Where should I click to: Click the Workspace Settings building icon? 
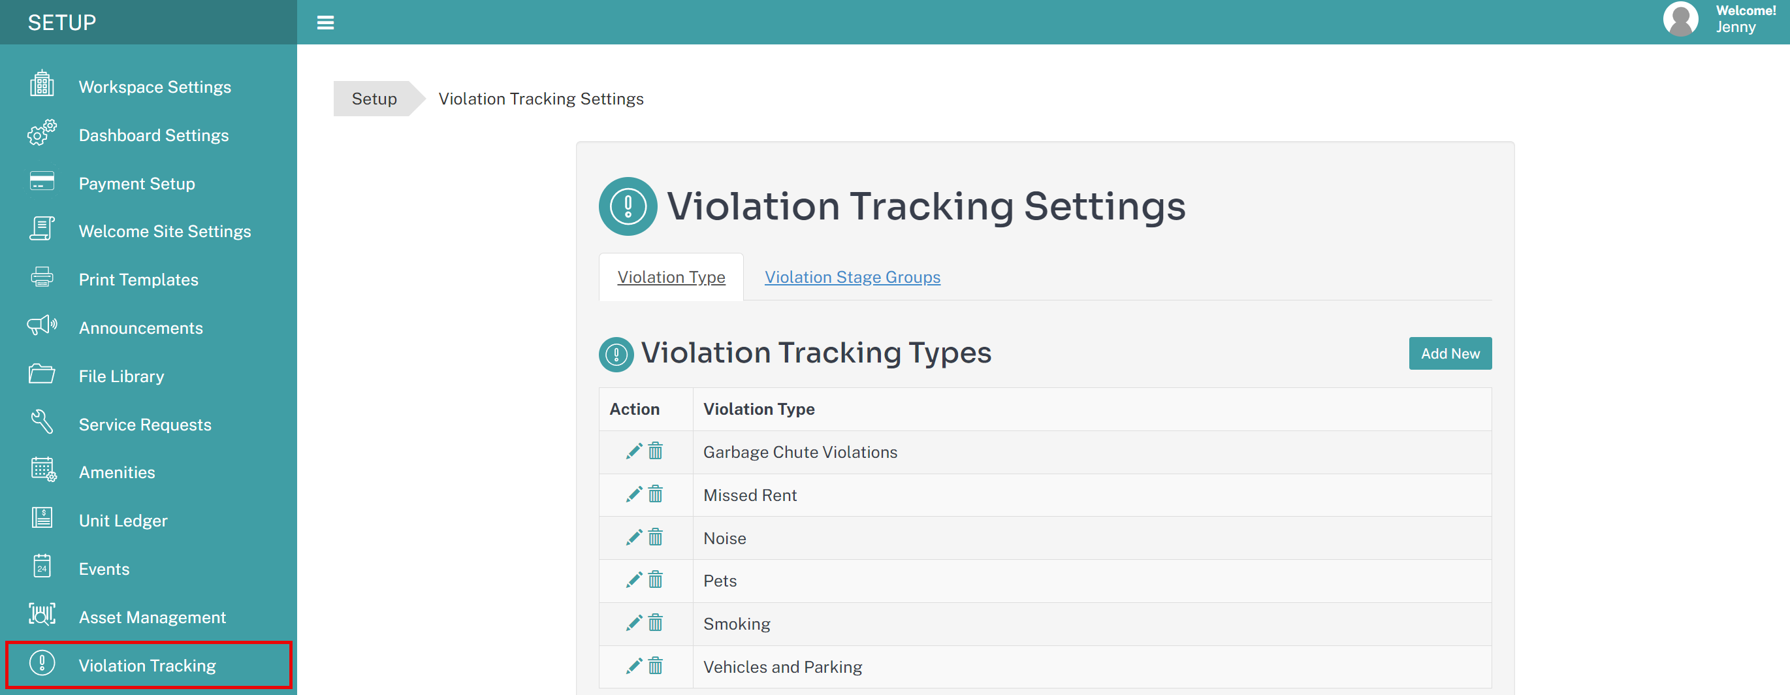tap(42, 84)
